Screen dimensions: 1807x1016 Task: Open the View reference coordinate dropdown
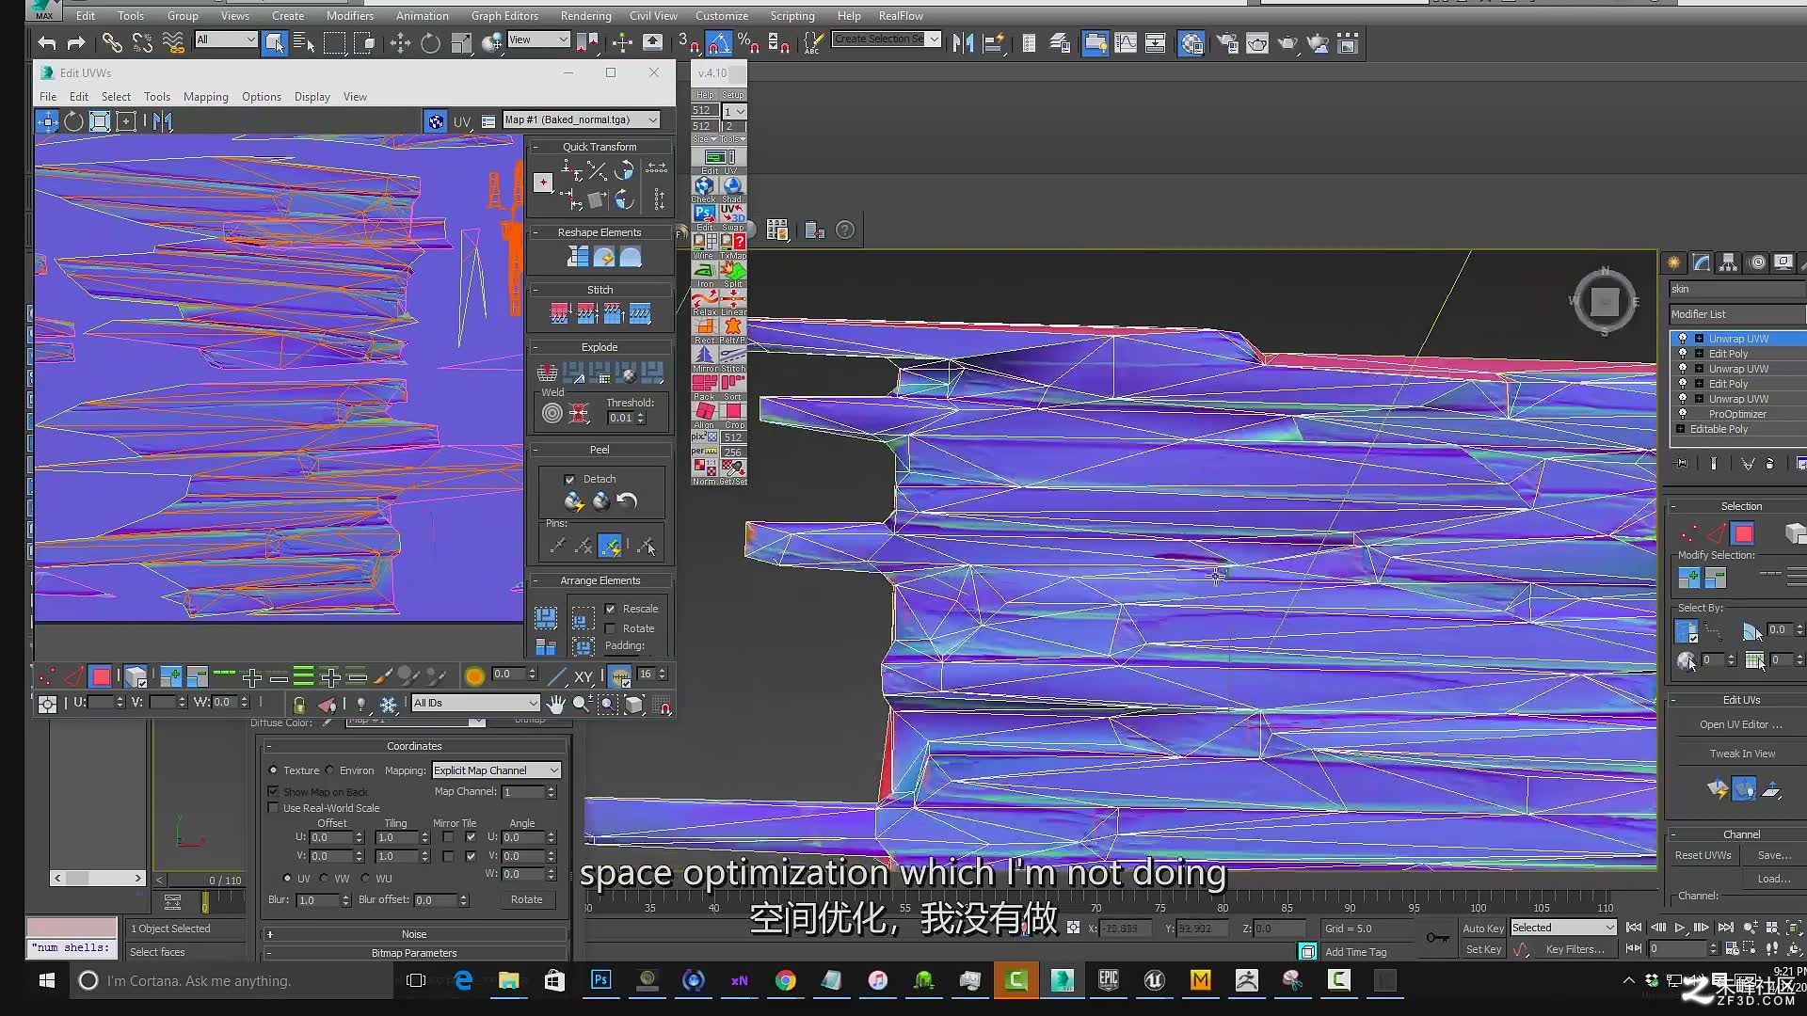[x=538, y=40]
